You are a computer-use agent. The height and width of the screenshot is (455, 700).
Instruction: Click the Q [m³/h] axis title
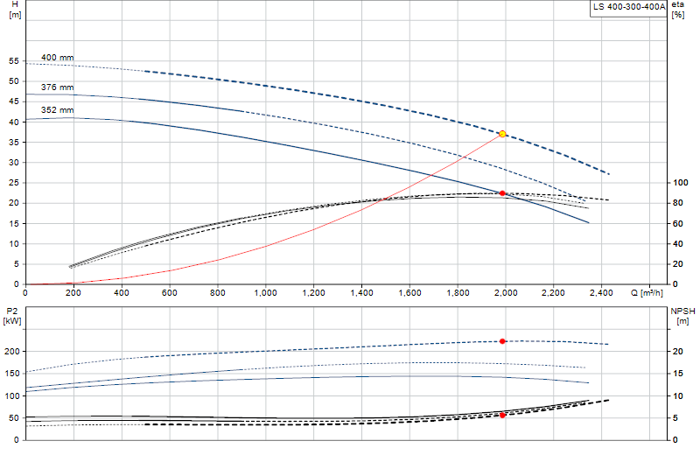647,293
